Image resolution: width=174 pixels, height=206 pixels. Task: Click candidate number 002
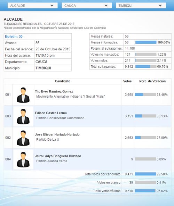coord(8,138)
